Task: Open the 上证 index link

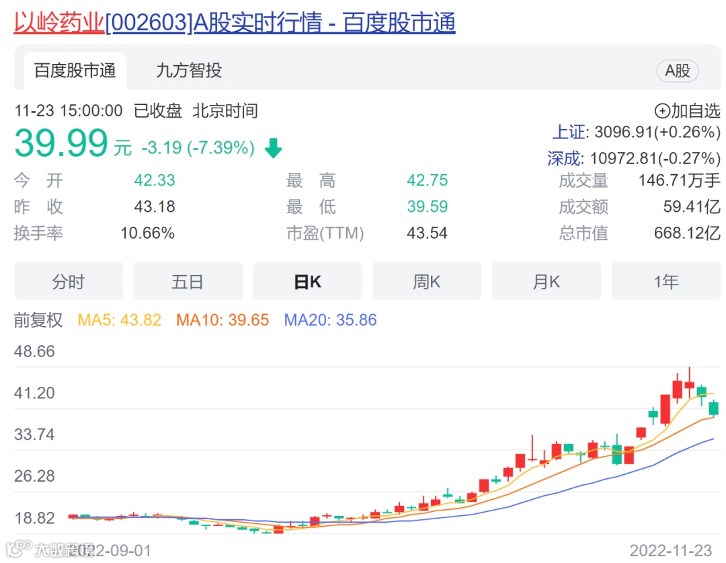Action: coord(569,132)
